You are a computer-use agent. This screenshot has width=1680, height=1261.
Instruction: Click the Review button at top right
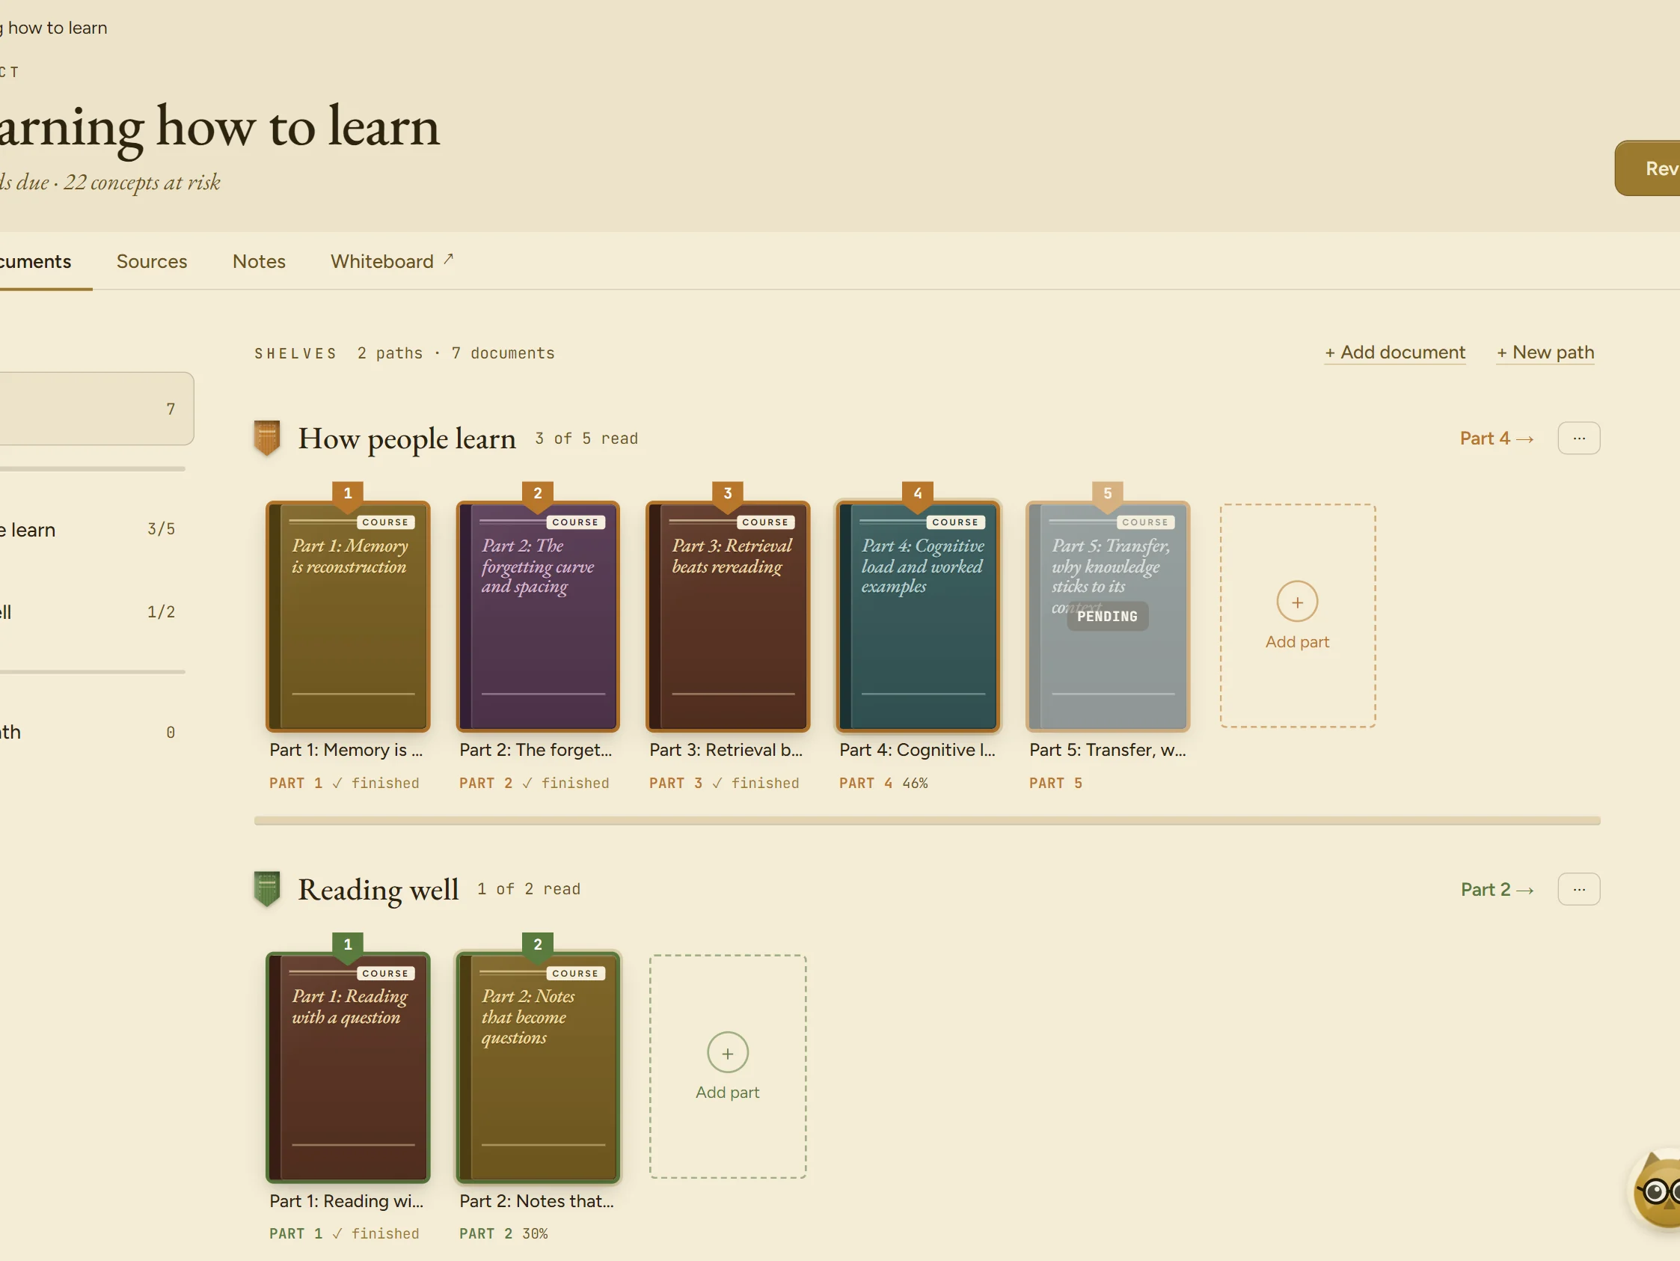(x=1648, y=168)
